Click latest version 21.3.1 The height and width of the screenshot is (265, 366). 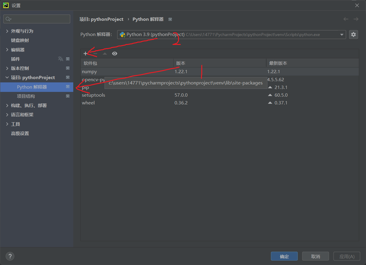[x=281, y=87]
